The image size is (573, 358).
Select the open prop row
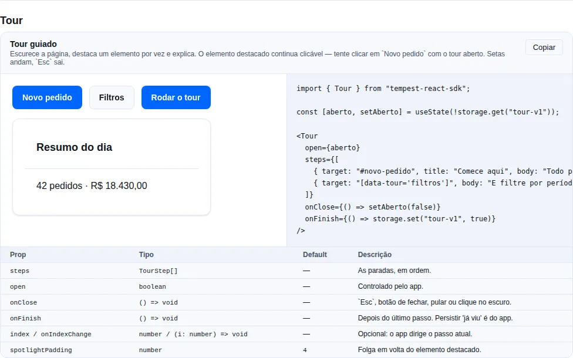286,287
